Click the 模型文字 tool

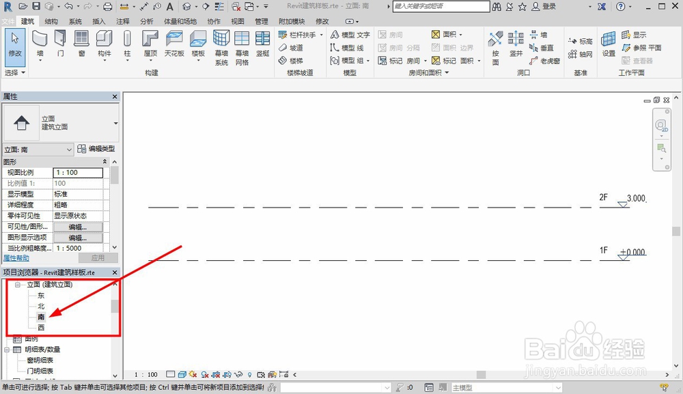[350, 34]
